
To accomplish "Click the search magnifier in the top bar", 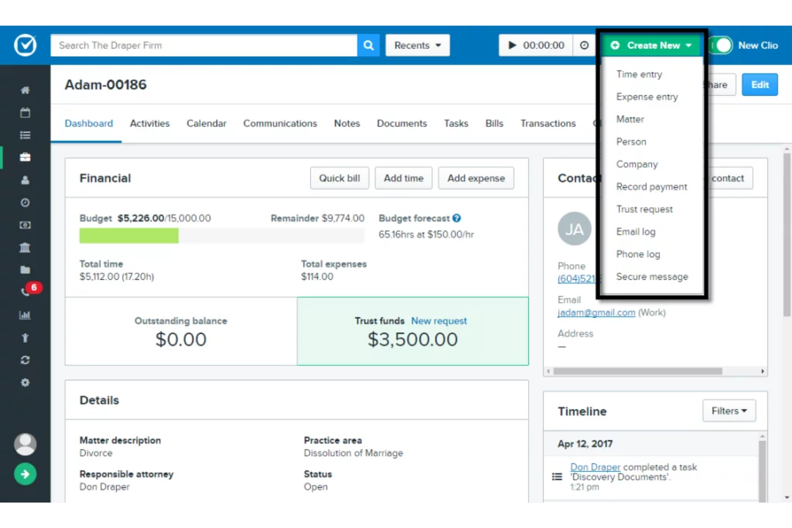I will click(368, 45).
